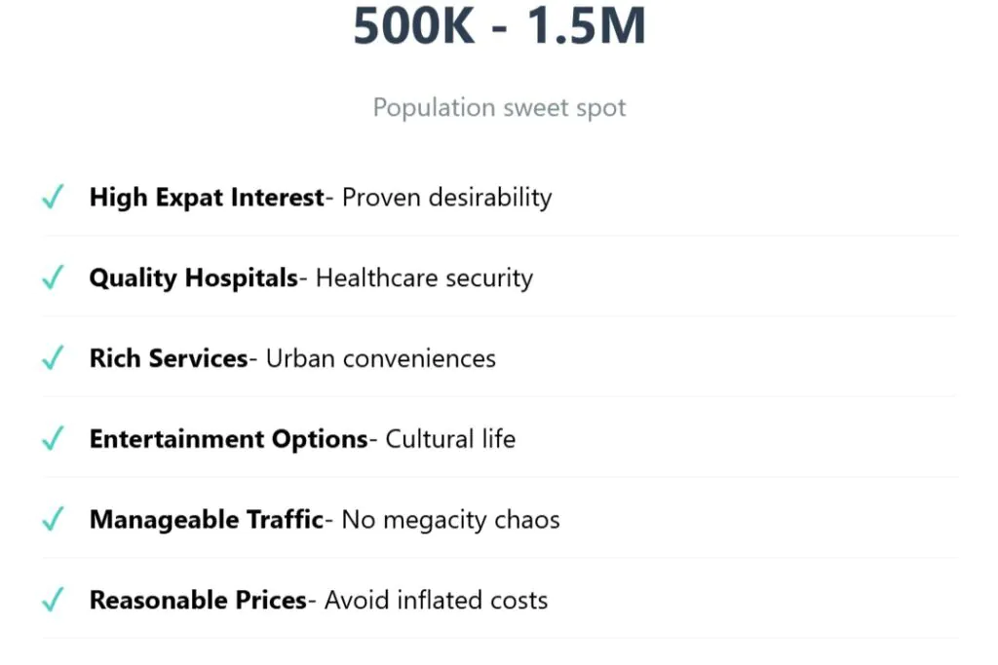Select the checkmark beside Rich Services
Screen dimensions: 998x665
coord(54,359)
